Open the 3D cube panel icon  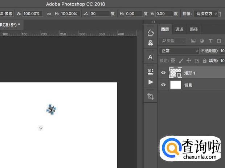pyautogui.click(x=151, y=71)
